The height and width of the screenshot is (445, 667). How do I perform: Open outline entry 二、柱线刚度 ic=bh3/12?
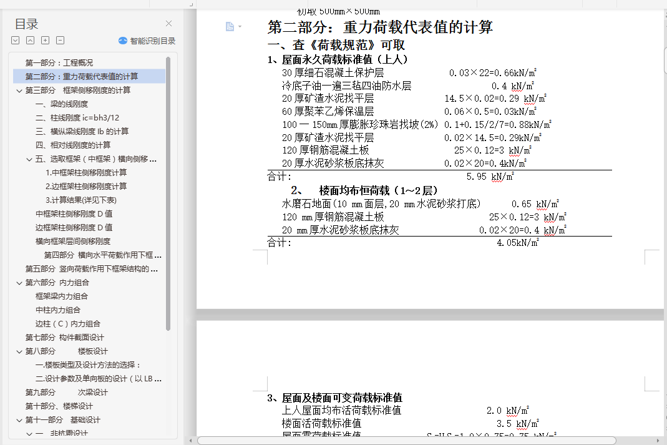[77, 118]
